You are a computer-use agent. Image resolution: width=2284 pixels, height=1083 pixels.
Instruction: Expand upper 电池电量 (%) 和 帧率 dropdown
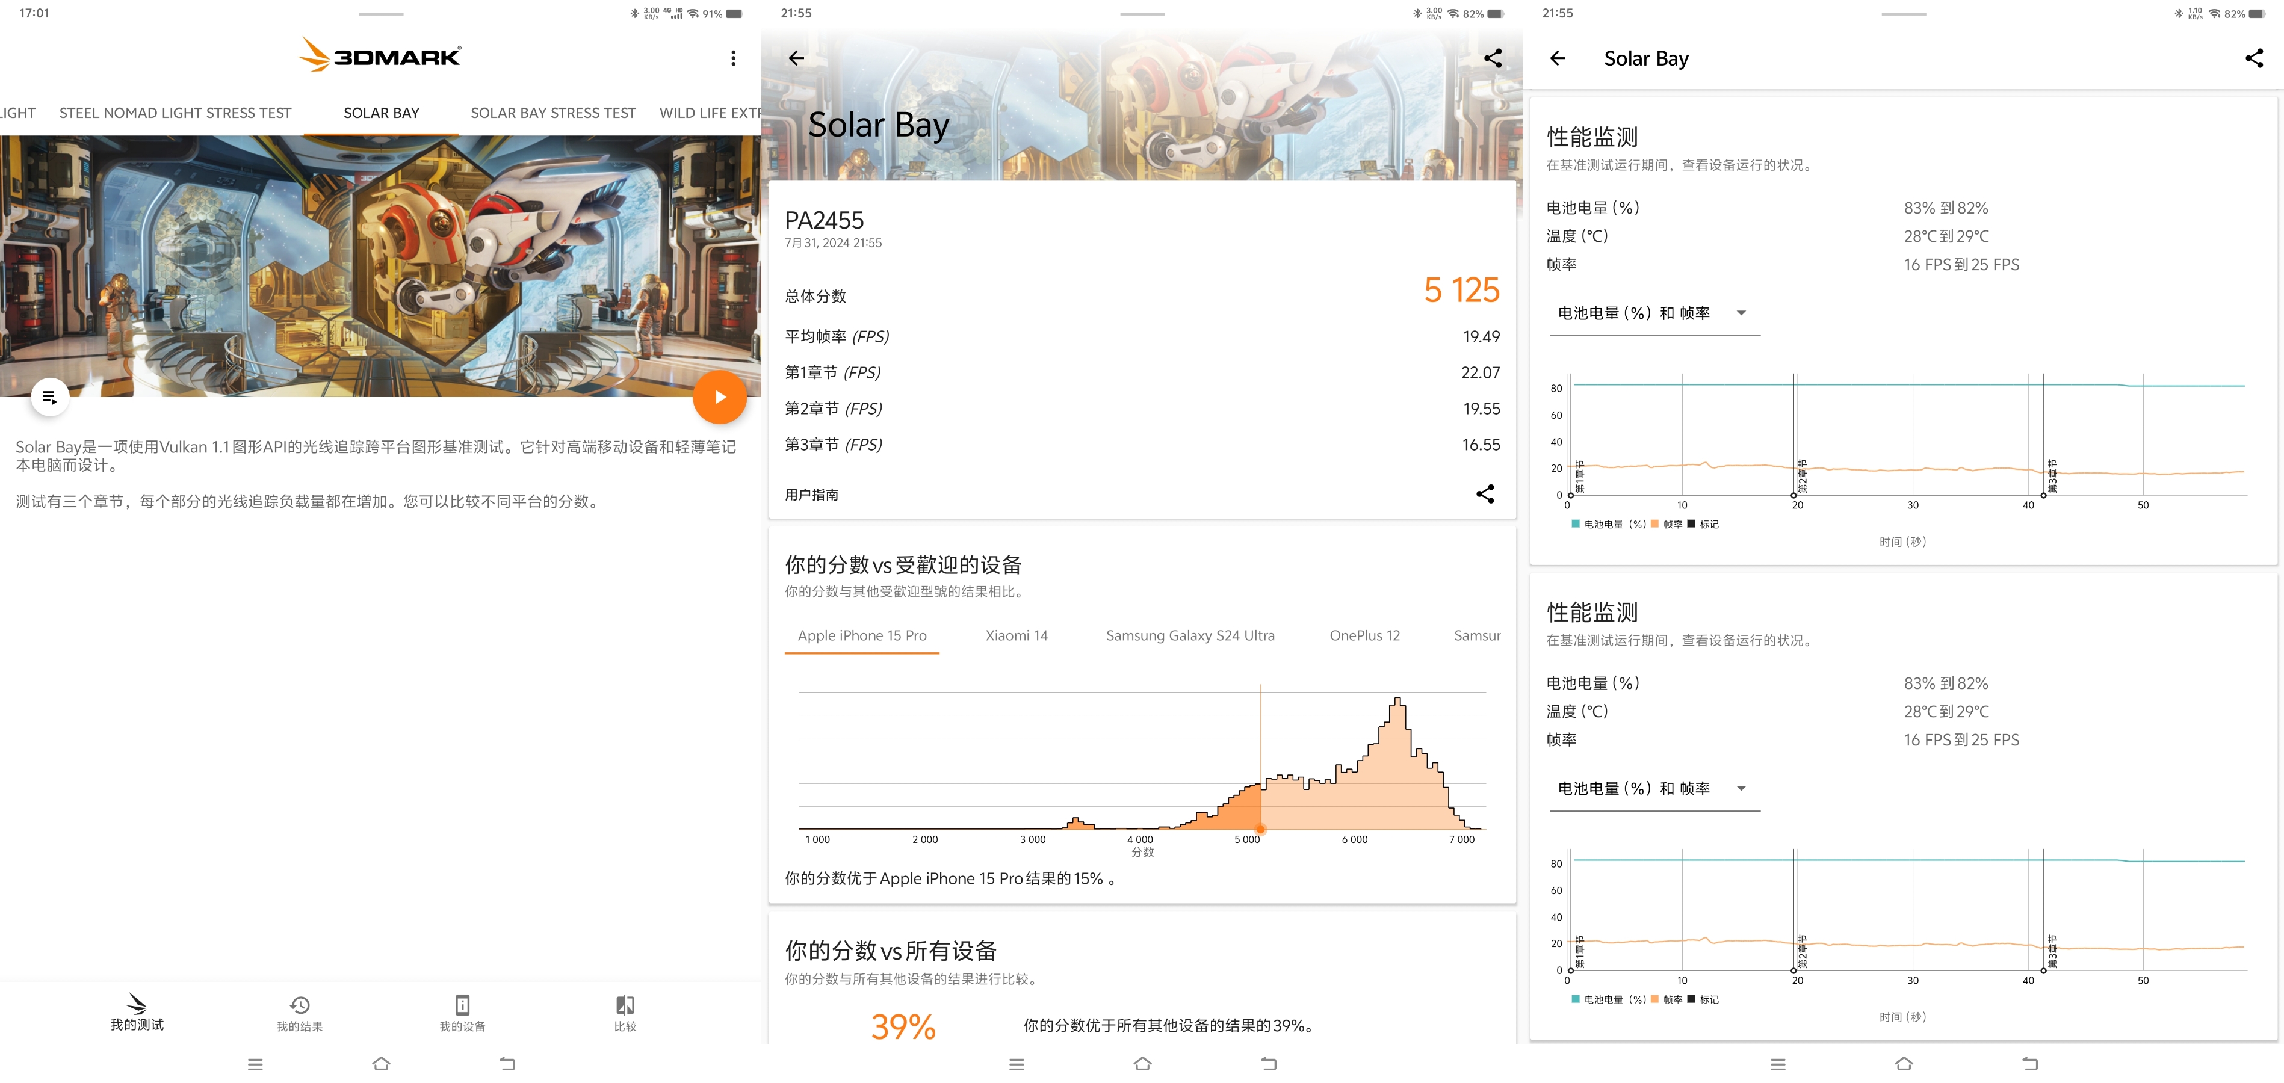click(x=1654, y=313)
